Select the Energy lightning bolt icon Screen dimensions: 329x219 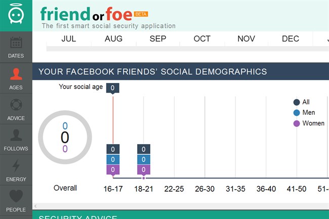coord(16,166)
